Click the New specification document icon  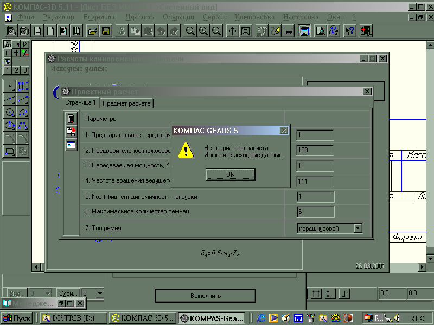coord(76,31)
